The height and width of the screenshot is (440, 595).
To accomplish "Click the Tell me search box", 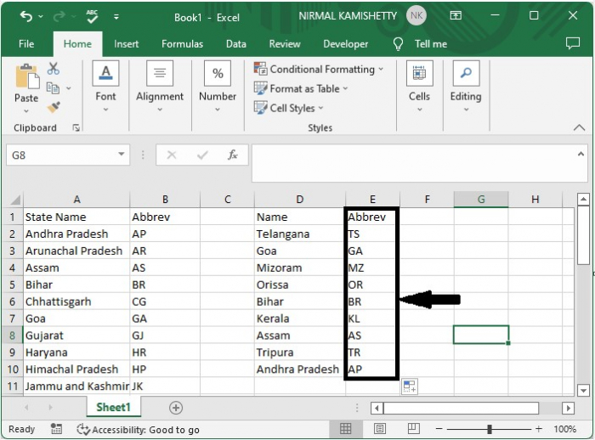I will (431, 44).
